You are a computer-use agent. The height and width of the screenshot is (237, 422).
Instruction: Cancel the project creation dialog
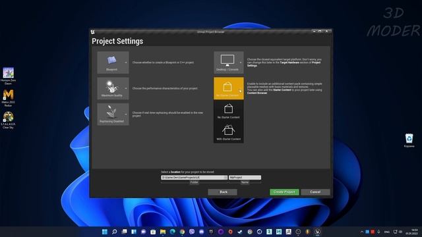(315, 192)
